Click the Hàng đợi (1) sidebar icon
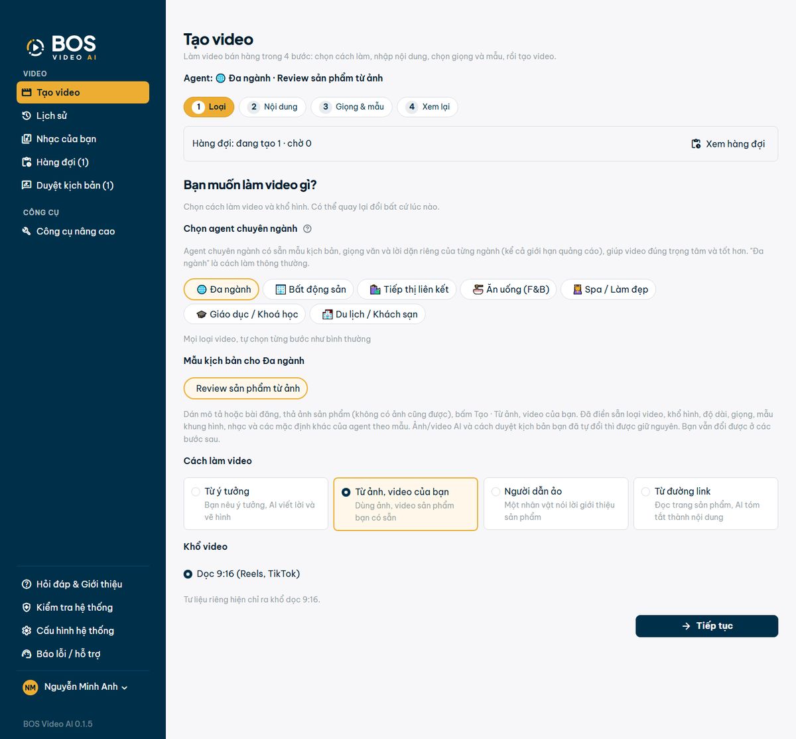 click(x=27, y=163)
